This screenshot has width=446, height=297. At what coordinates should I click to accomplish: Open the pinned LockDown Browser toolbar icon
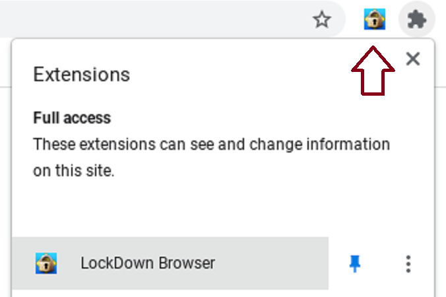point(375,19)
